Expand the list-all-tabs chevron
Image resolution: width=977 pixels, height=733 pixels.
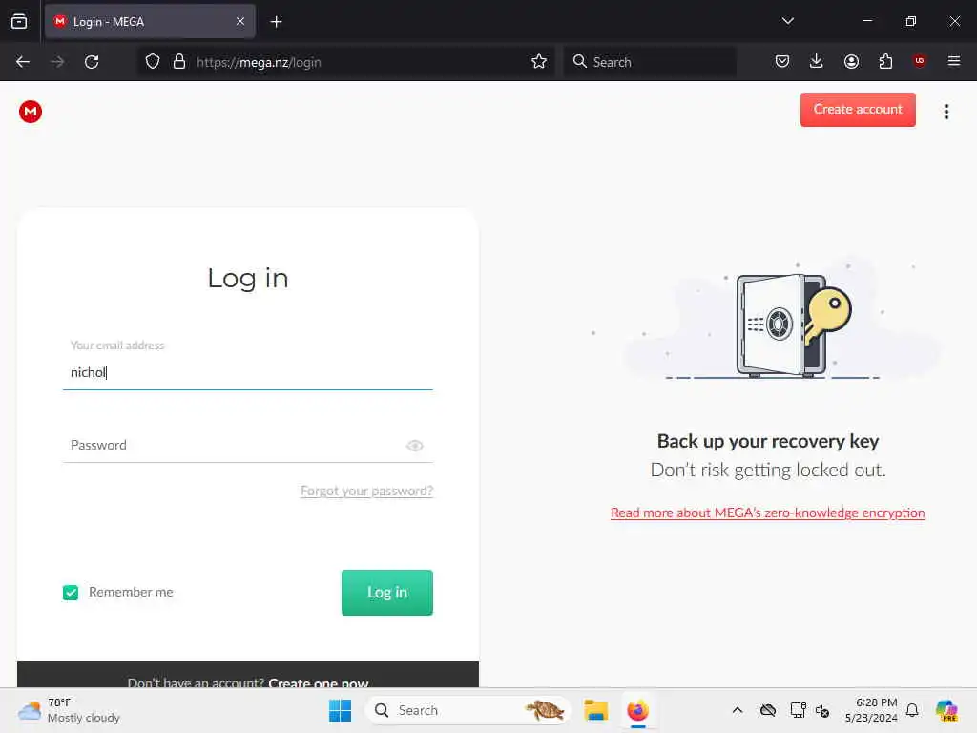point(787,21)
